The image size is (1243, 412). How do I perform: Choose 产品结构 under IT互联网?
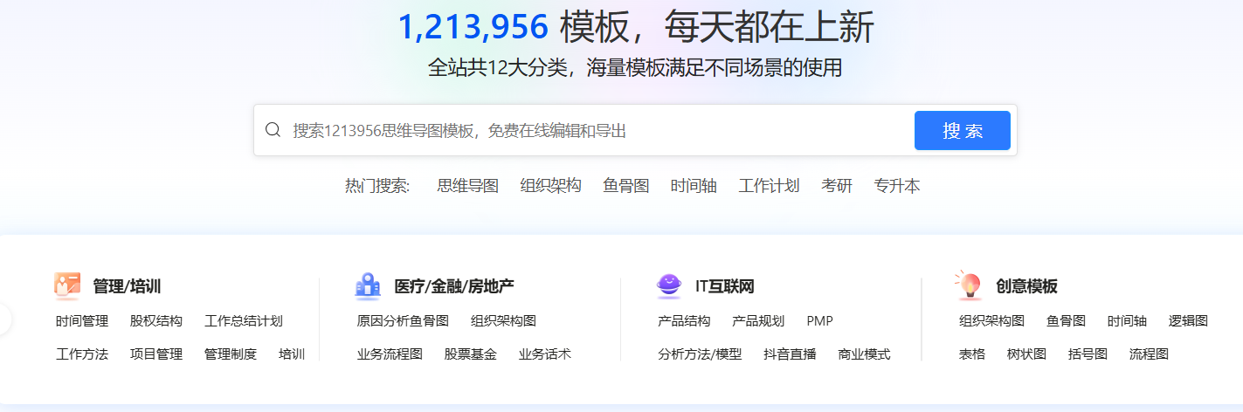point(684,321)
